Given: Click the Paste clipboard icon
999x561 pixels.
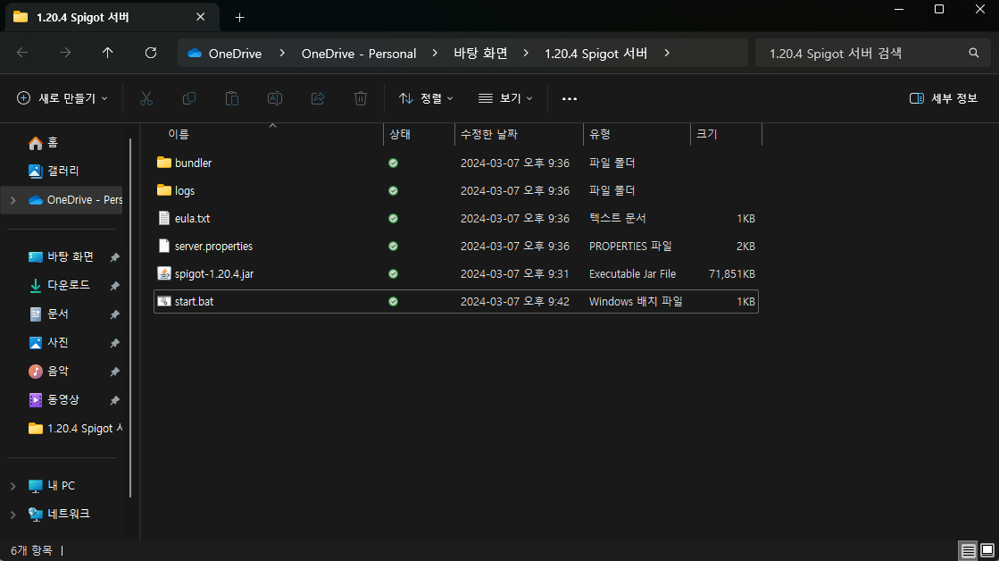Looking at the screenshot, I should (232, 98).
